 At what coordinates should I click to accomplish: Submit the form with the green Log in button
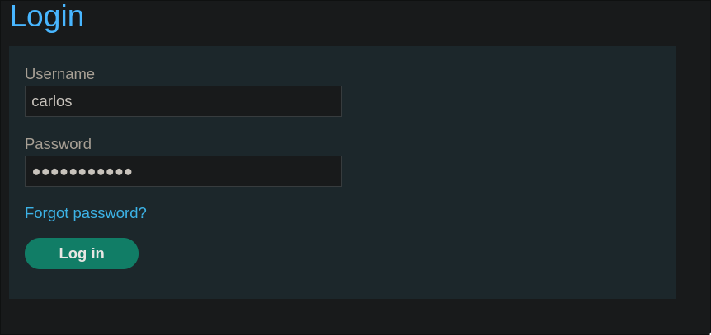82,254
